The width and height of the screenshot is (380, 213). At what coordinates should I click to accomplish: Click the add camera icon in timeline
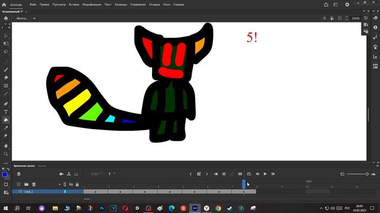click(61, 174)
